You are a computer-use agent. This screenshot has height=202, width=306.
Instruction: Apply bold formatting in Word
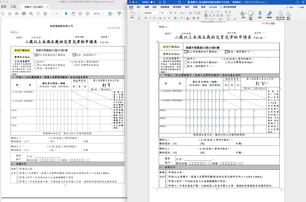click(x=146, y=18)
